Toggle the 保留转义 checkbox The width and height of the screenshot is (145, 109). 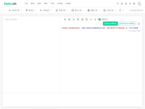[99, 19]
